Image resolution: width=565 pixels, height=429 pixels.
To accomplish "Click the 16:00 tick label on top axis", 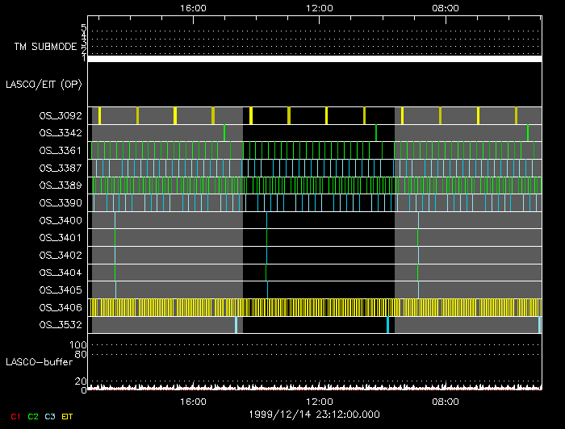I will tap(193, 8).
